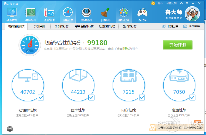Click the 保存截屏 camera icon
The width and height of the screenshot is (206, 135).
click(x=185, y=26)
